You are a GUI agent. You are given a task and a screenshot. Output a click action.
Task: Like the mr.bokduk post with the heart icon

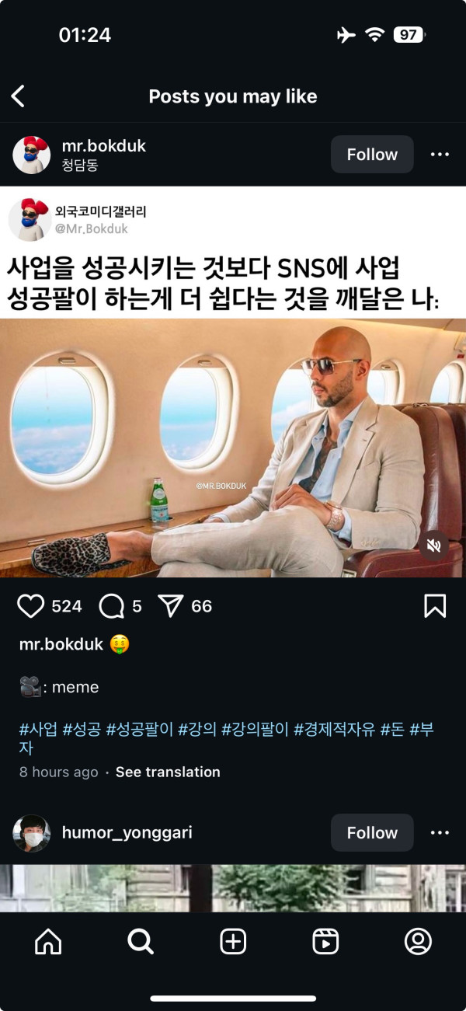tap(30, 606)
